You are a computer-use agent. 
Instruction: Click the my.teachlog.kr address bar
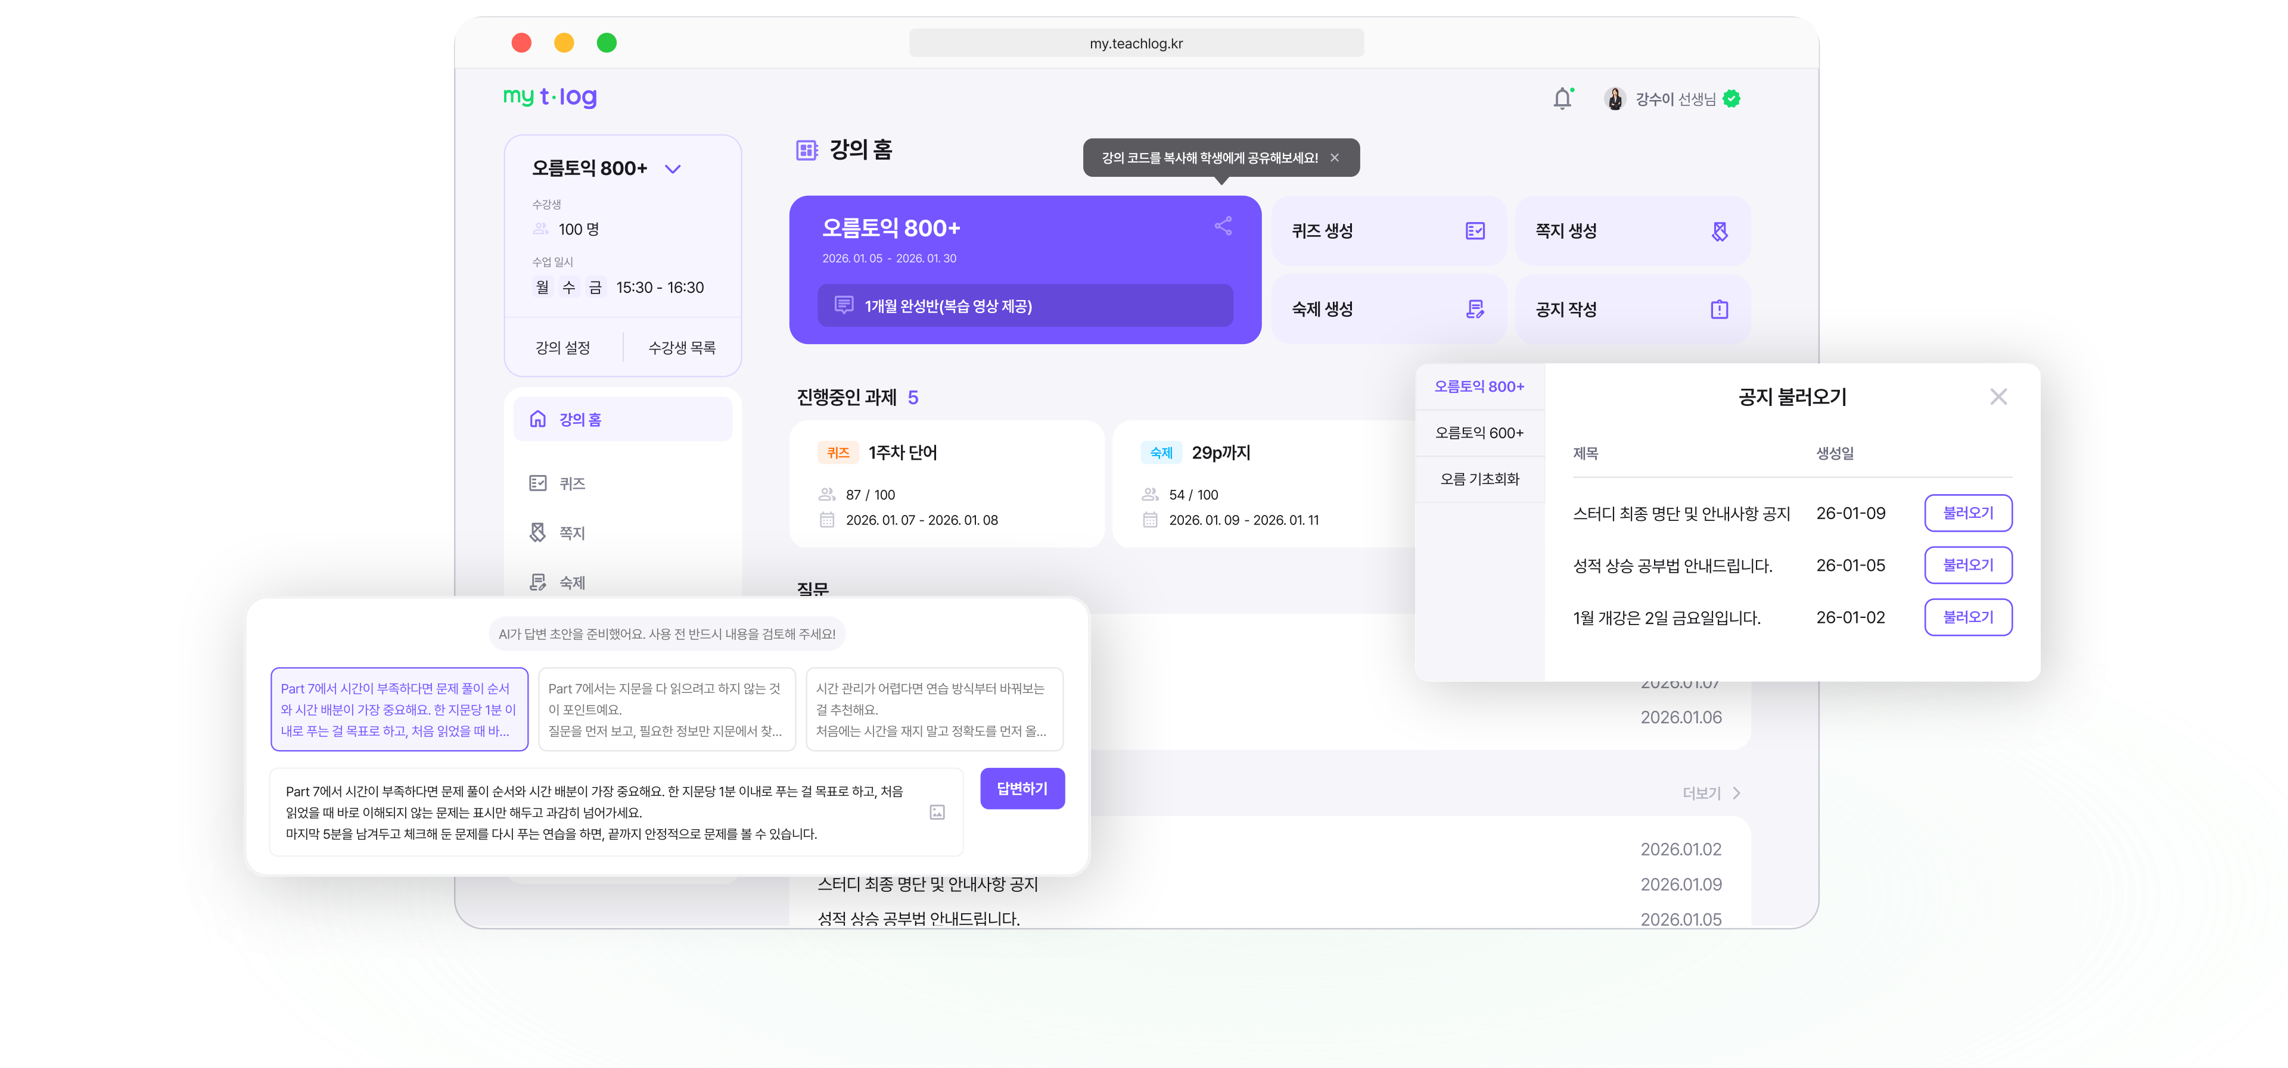pyautogui.click(x=1136, y=43)
